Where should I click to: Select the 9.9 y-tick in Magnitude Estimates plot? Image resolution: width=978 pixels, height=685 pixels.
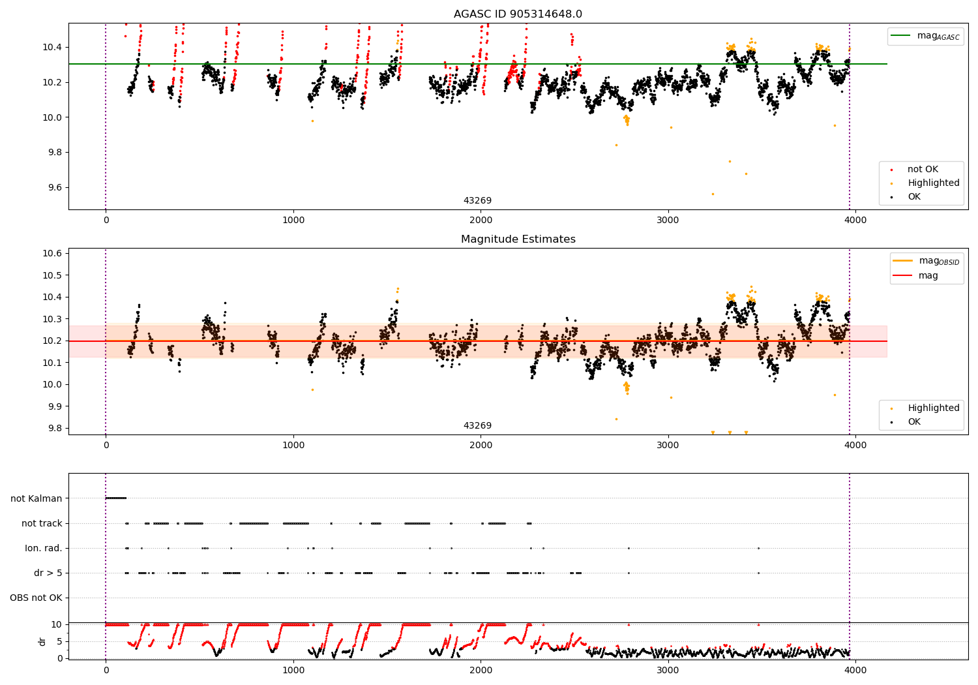55,406
